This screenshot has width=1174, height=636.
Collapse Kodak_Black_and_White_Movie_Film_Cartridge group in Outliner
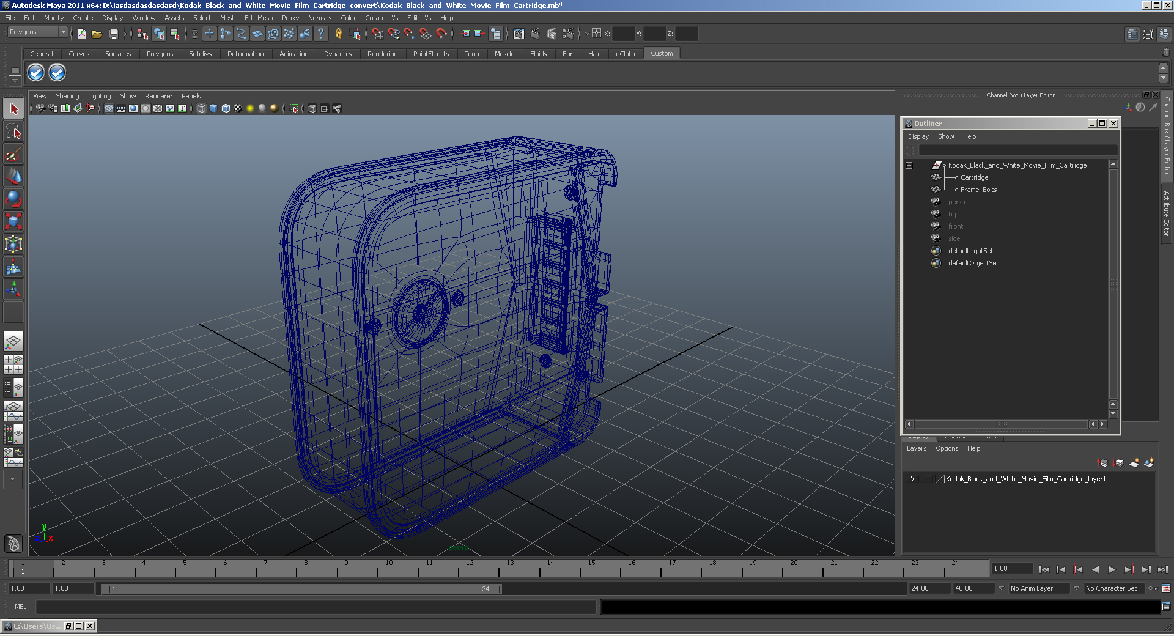coord(909,165)
